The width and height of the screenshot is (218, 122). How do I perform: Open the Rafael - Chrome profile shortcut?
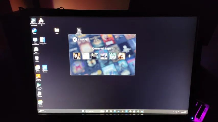point(38,69)
